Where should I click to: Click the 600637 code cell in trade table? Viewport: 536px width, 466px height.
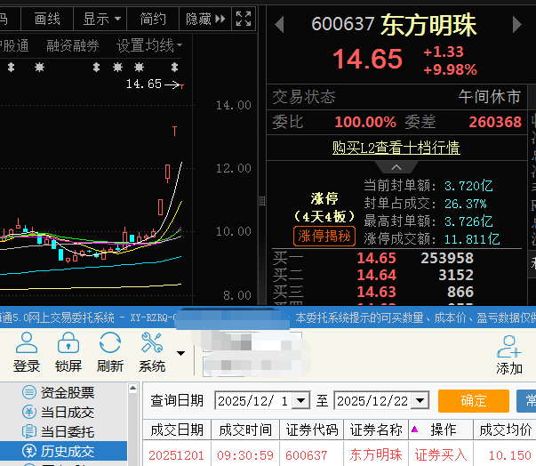307,455
